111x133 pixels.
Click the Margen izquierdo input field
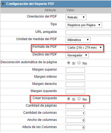(75, 92)
